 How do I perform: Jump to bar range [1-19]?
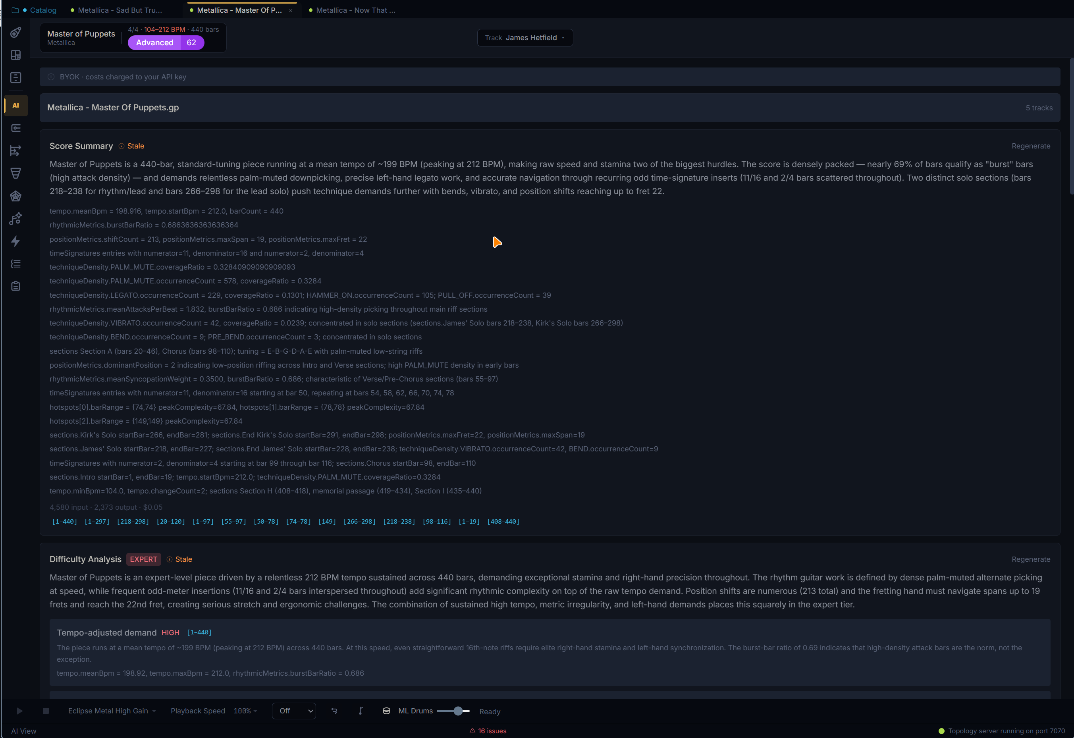(x=469, y=522)
